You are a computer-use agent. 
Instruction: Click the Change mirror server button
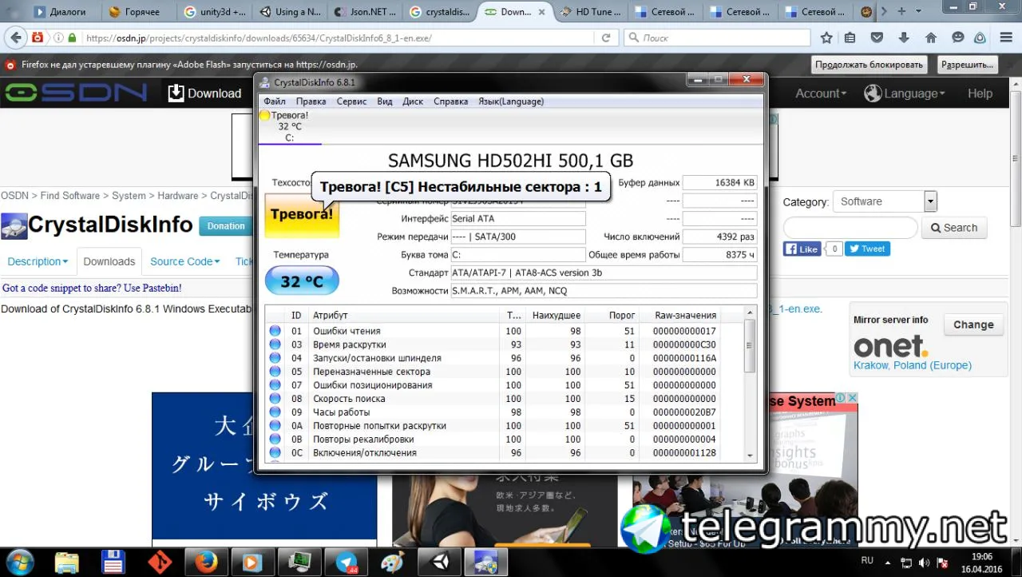coord(973,324)
